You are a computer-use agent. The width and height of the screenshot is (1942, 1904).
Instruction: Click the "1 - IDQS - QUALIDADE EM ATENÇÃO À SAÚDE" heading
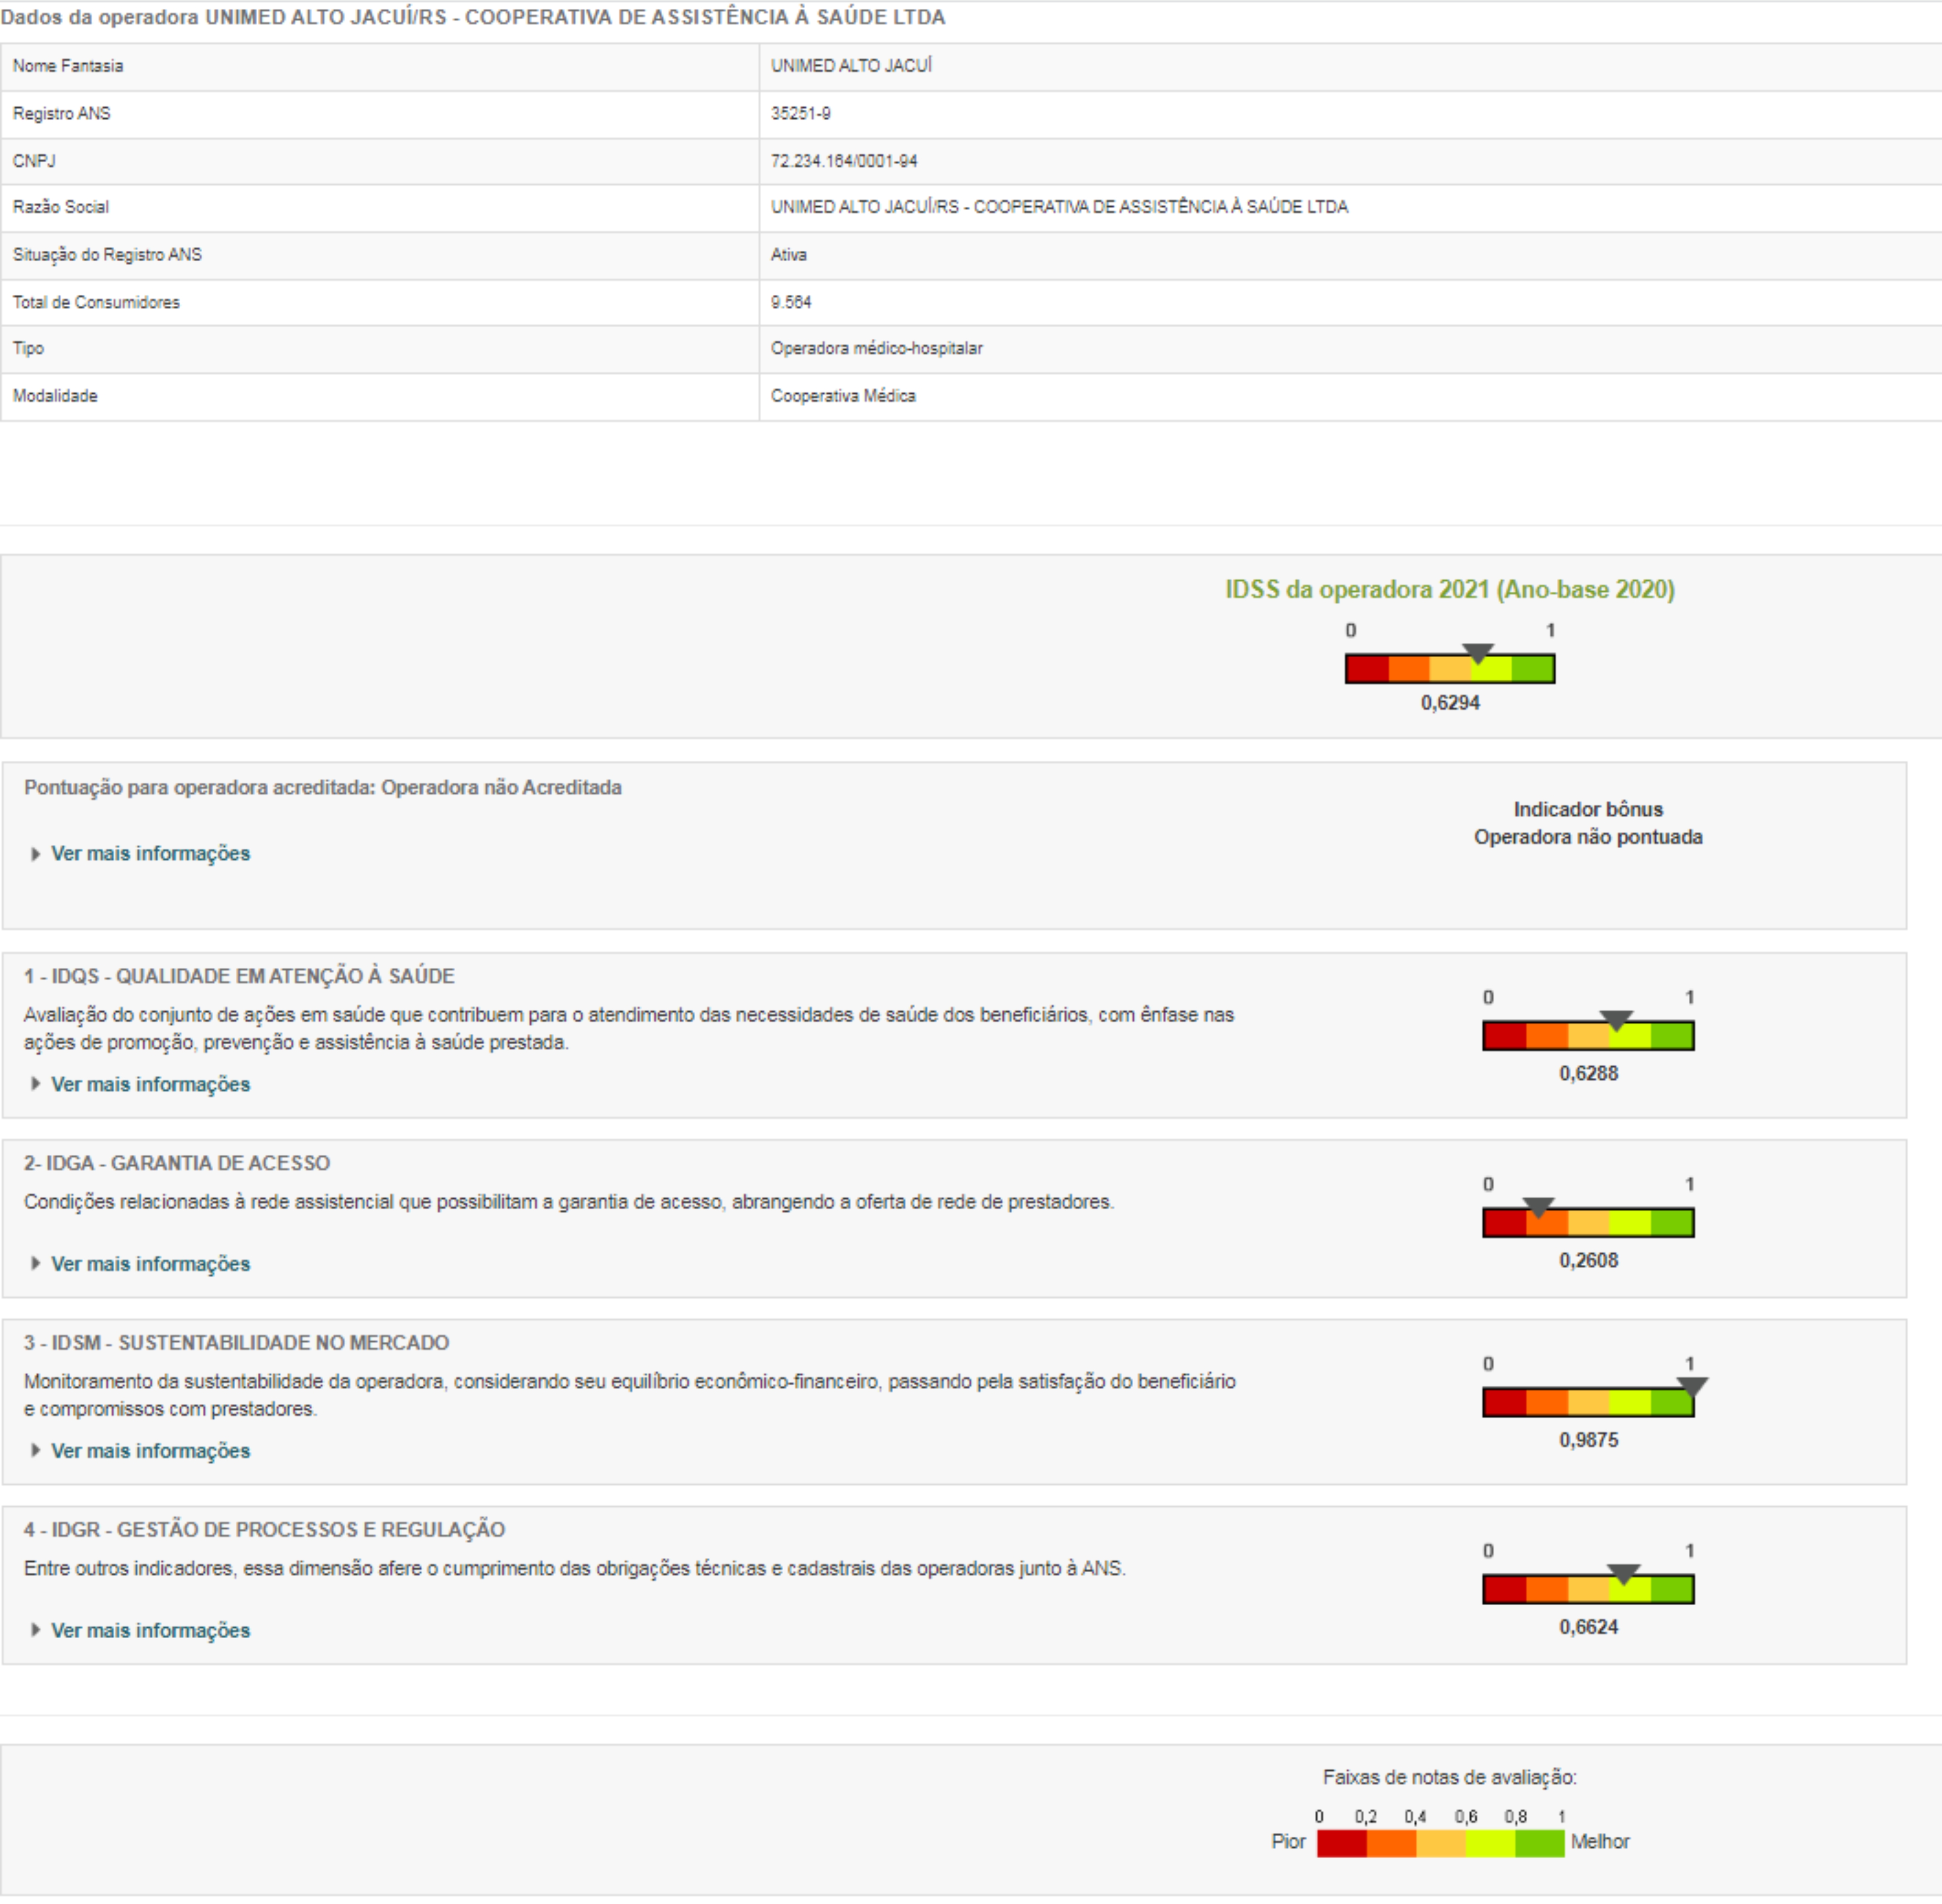240,976
